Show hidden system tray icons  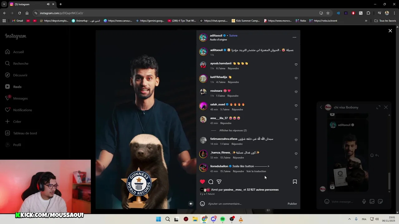pyautogui.click(x=349, y=219)
